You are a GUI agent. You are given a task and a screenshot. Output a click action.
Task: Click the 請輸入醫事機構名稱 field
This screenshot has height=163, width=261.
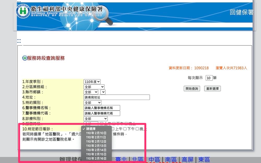coord(102,108)
